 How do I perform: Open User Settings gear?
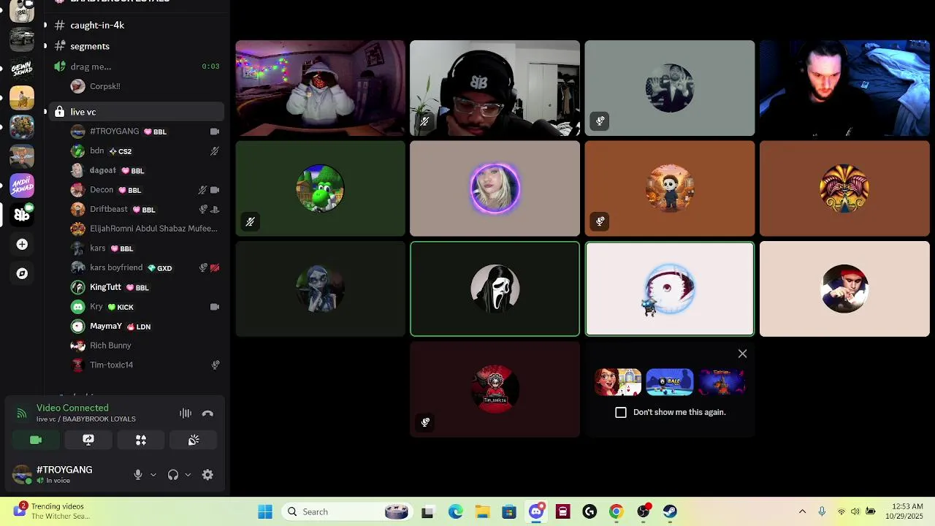pyautogui.click(x=207, y=475)
